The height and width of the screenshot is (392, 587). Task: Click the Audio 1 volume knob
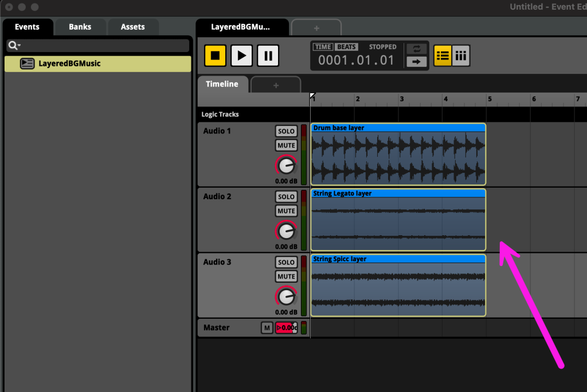click(x=285, y=165)
